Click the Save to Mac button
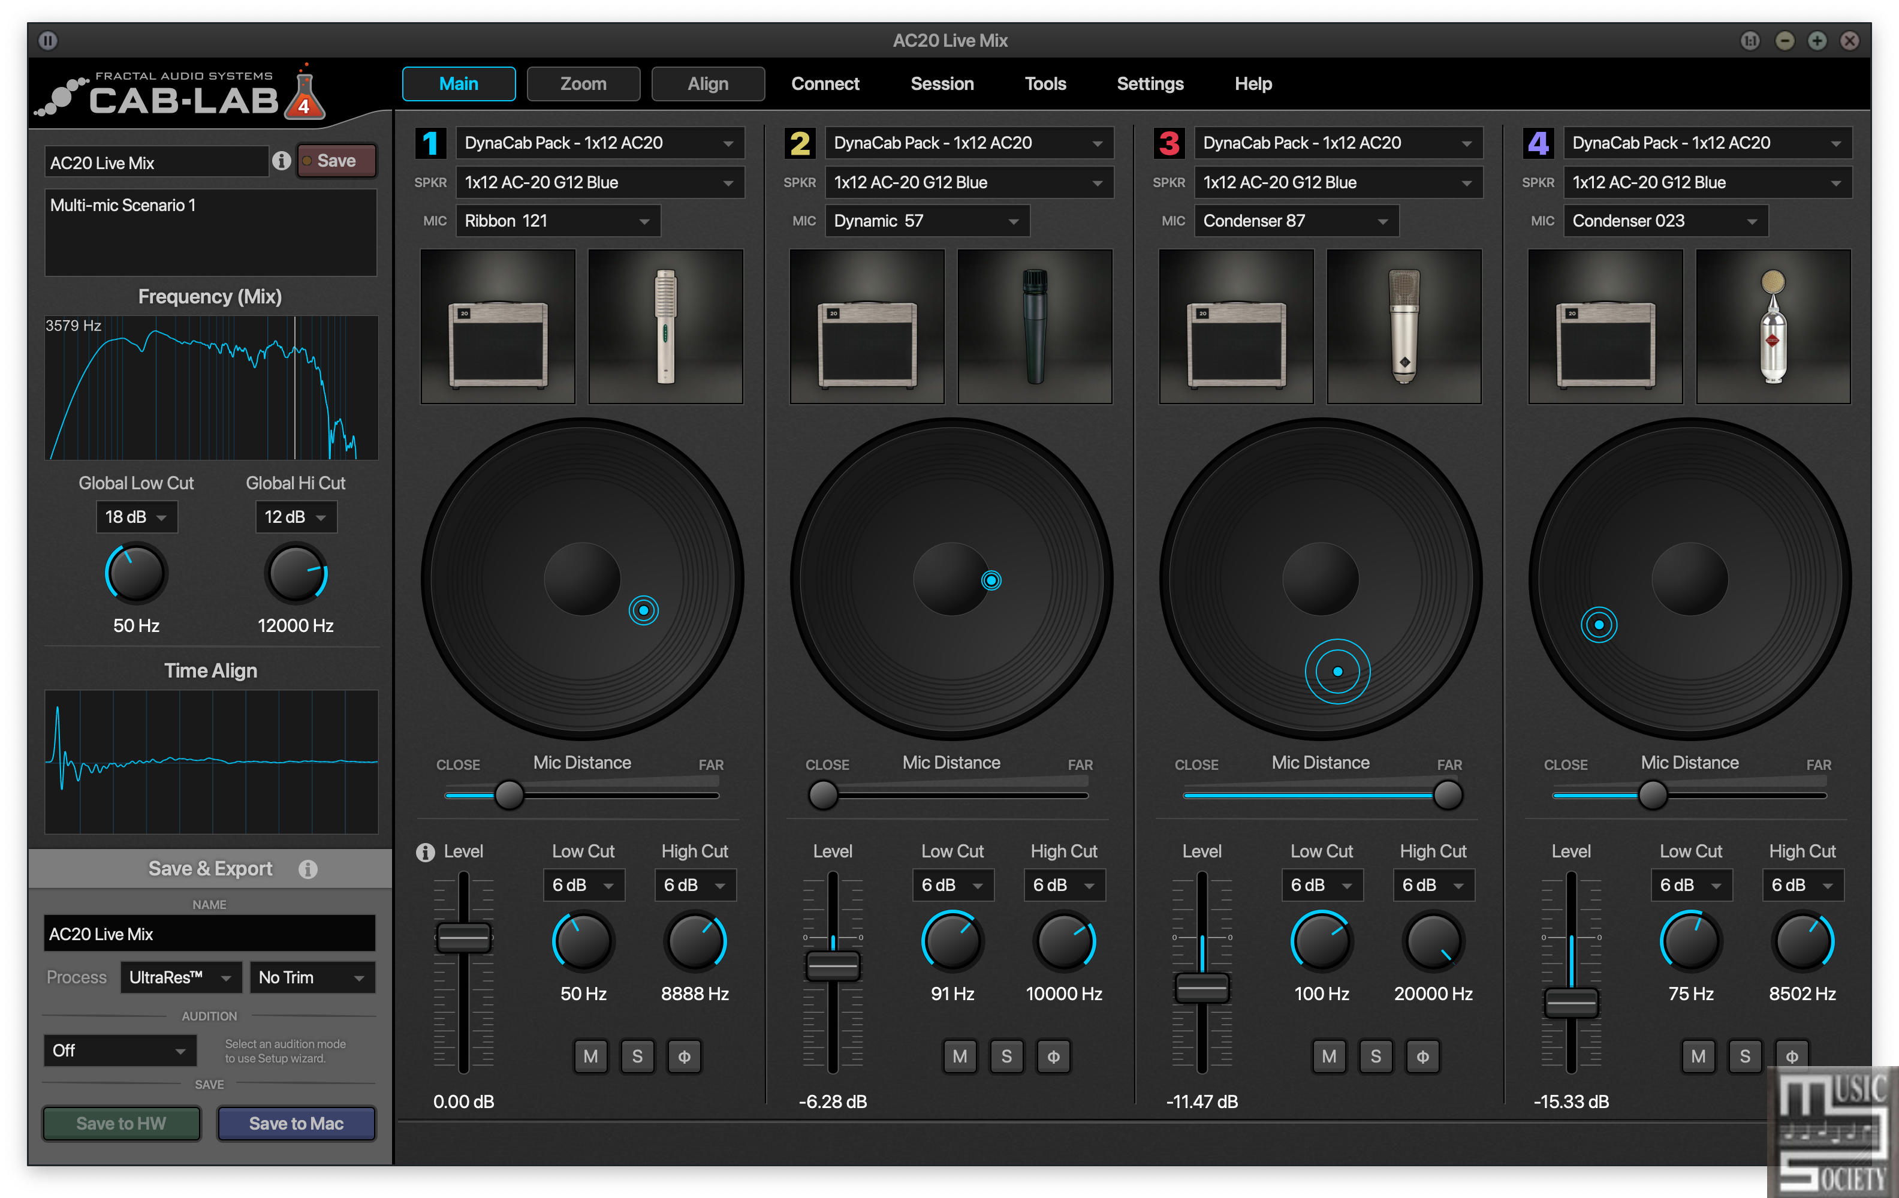The image size is (1899, 1198). [297, 1123]
